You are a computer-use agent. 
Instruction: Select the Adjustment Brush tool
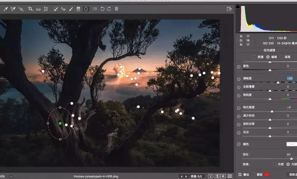pos(71,9)
